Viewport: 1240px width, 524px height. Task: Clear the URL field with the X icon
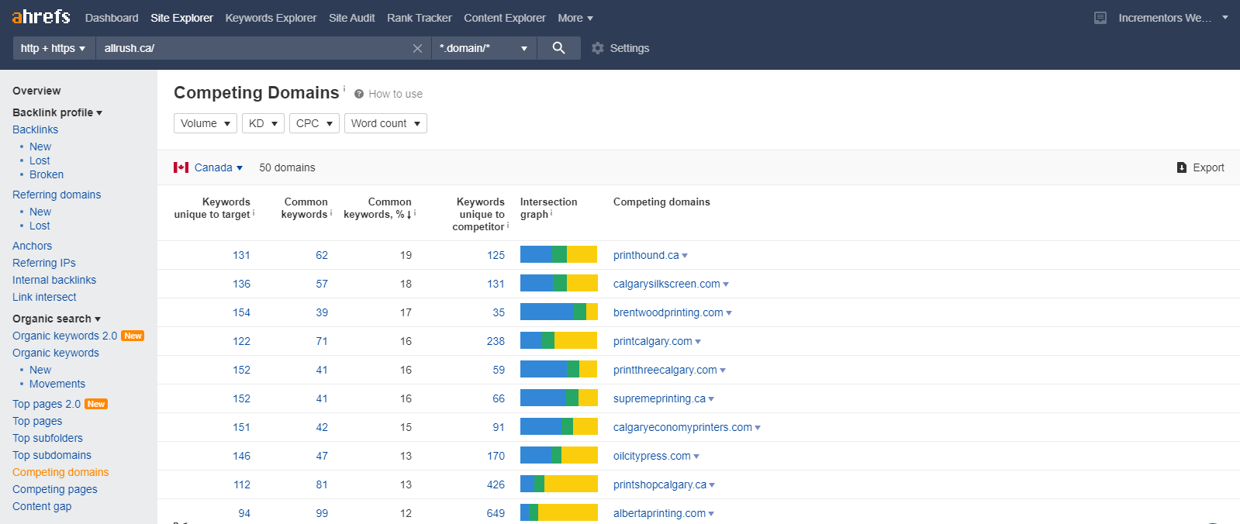pos(417,48)
